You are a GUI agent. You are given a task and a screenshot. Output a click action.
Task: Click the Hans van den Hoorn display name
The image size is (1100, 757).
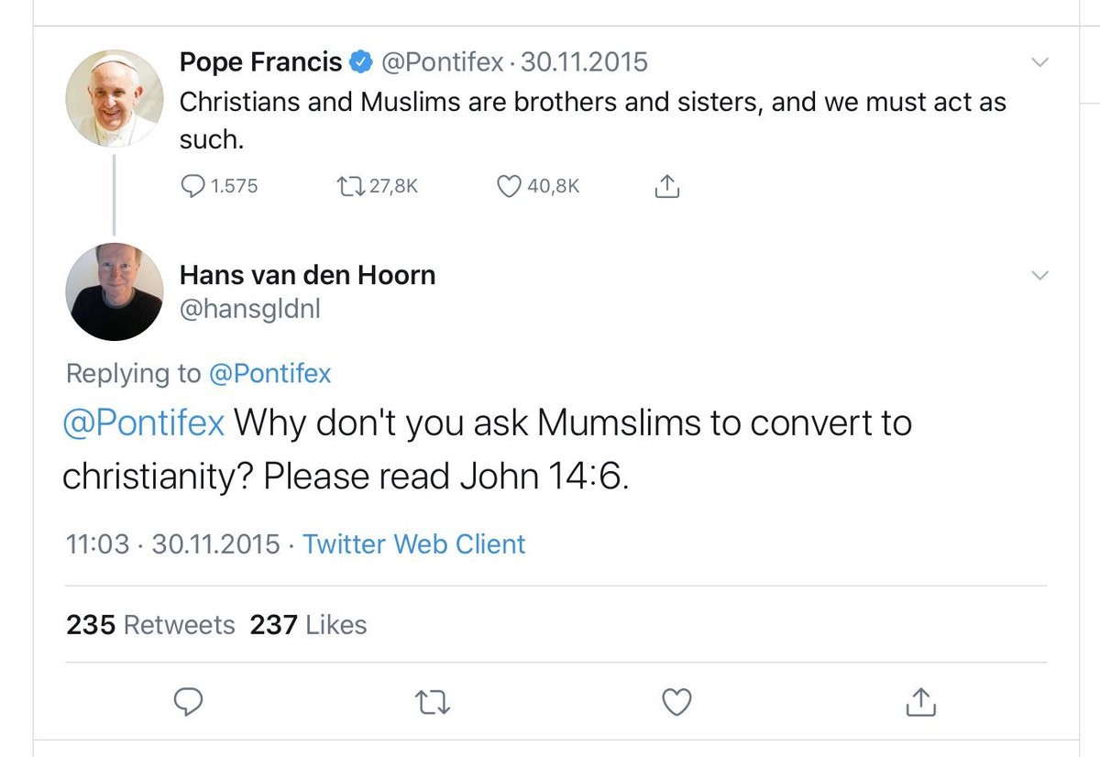click(x=307, y=274)
